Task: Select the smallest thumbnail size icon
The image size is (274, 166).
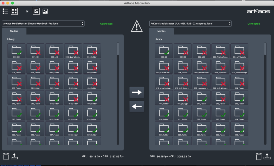Action: click(x=27, y=11)
